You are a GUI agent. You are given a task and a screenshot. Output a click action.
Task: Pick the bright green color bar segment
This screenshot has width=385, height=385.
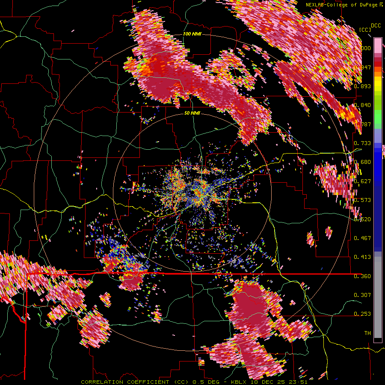pyautogui.click(x=378, y=117)
